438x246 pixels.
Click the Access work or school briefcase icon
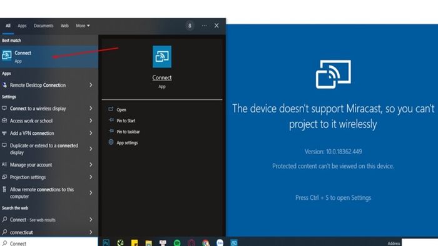coord(4,121)
